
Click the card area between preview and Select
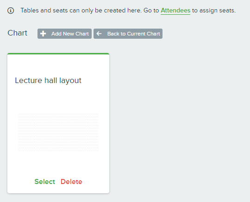tap(58, 164)
